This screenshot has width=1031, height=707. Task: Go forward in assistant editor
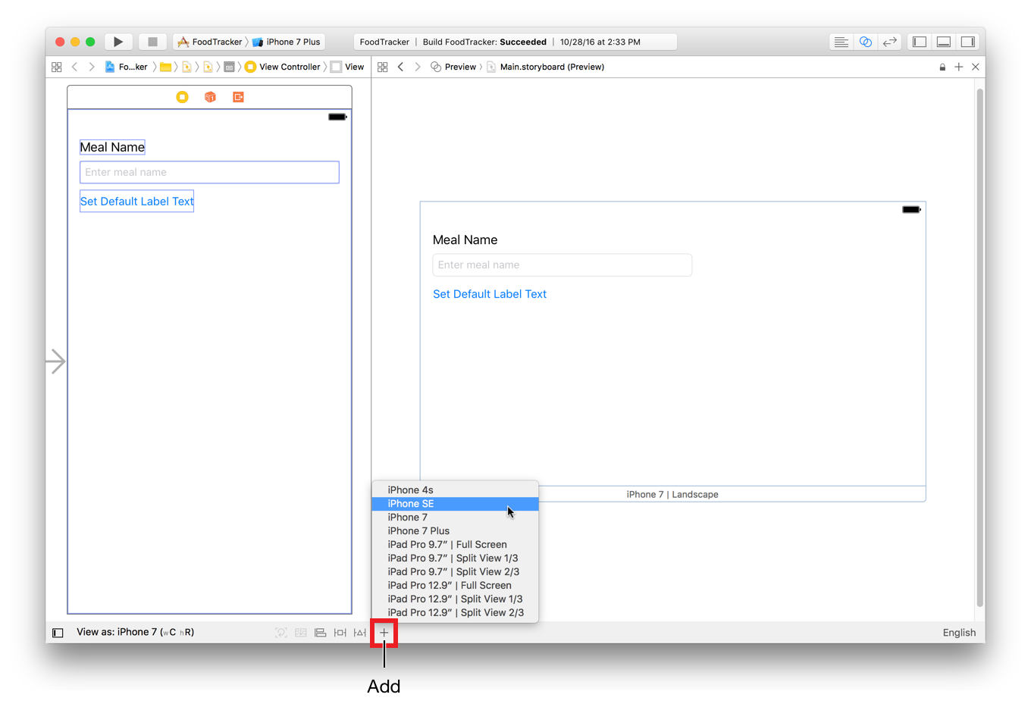pos(418,67)
